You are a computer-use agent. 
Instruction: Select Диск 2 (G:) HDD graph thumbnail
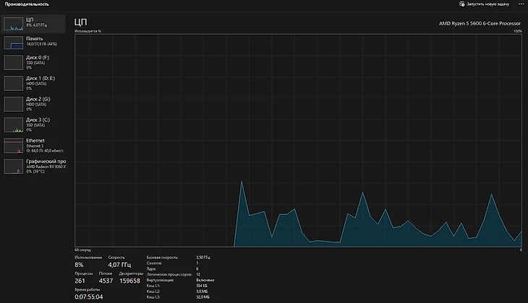tap(14, 104)
